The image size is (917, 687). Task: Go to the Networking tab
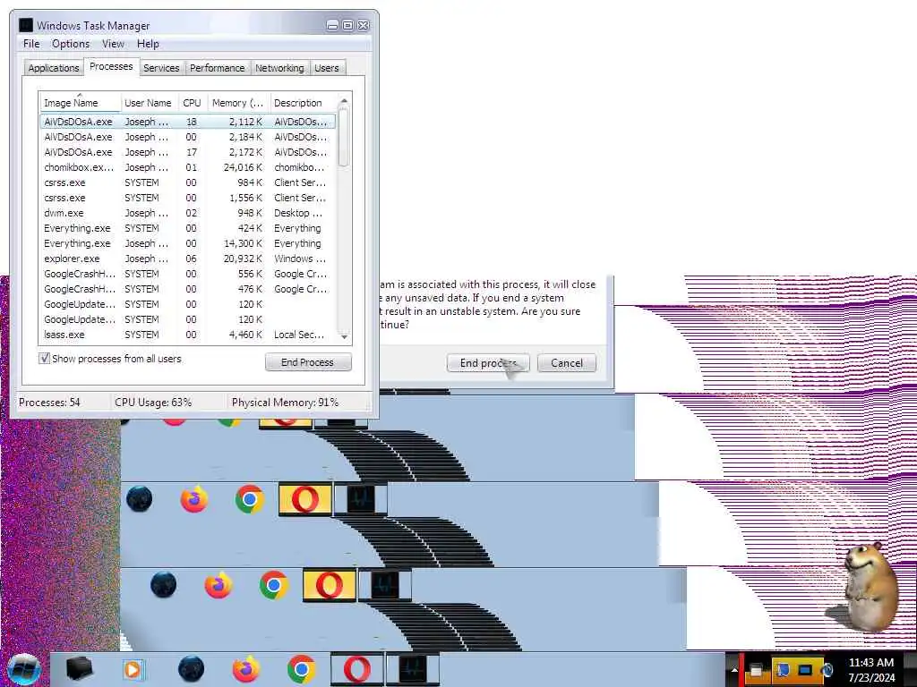coord(279,68)
